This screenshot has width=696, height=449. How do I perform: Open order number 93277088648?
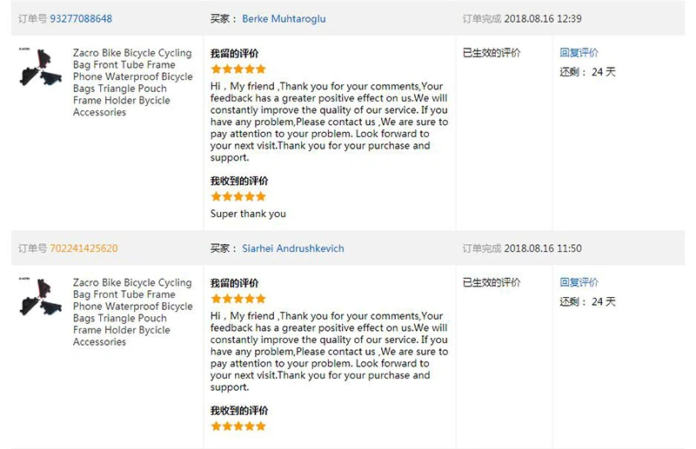click(x=81, y=18)
